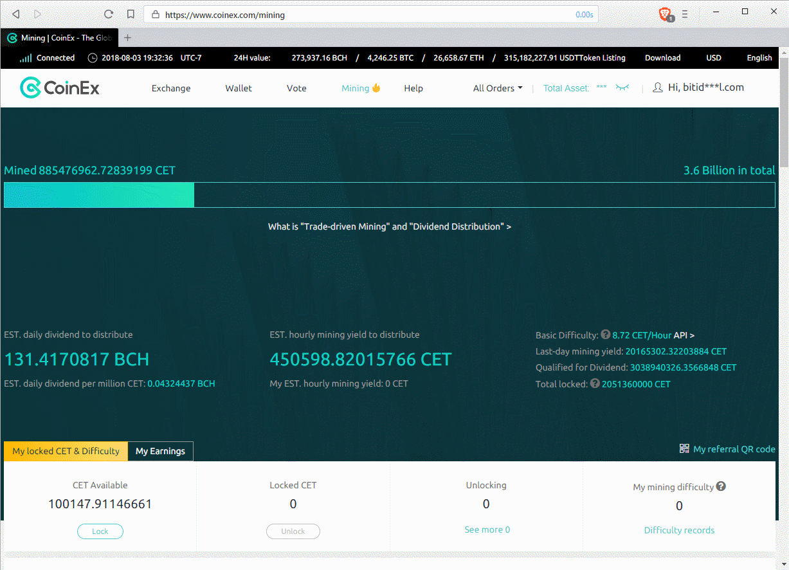Click the help icon next to Basic Difficulty

[605, 335]
